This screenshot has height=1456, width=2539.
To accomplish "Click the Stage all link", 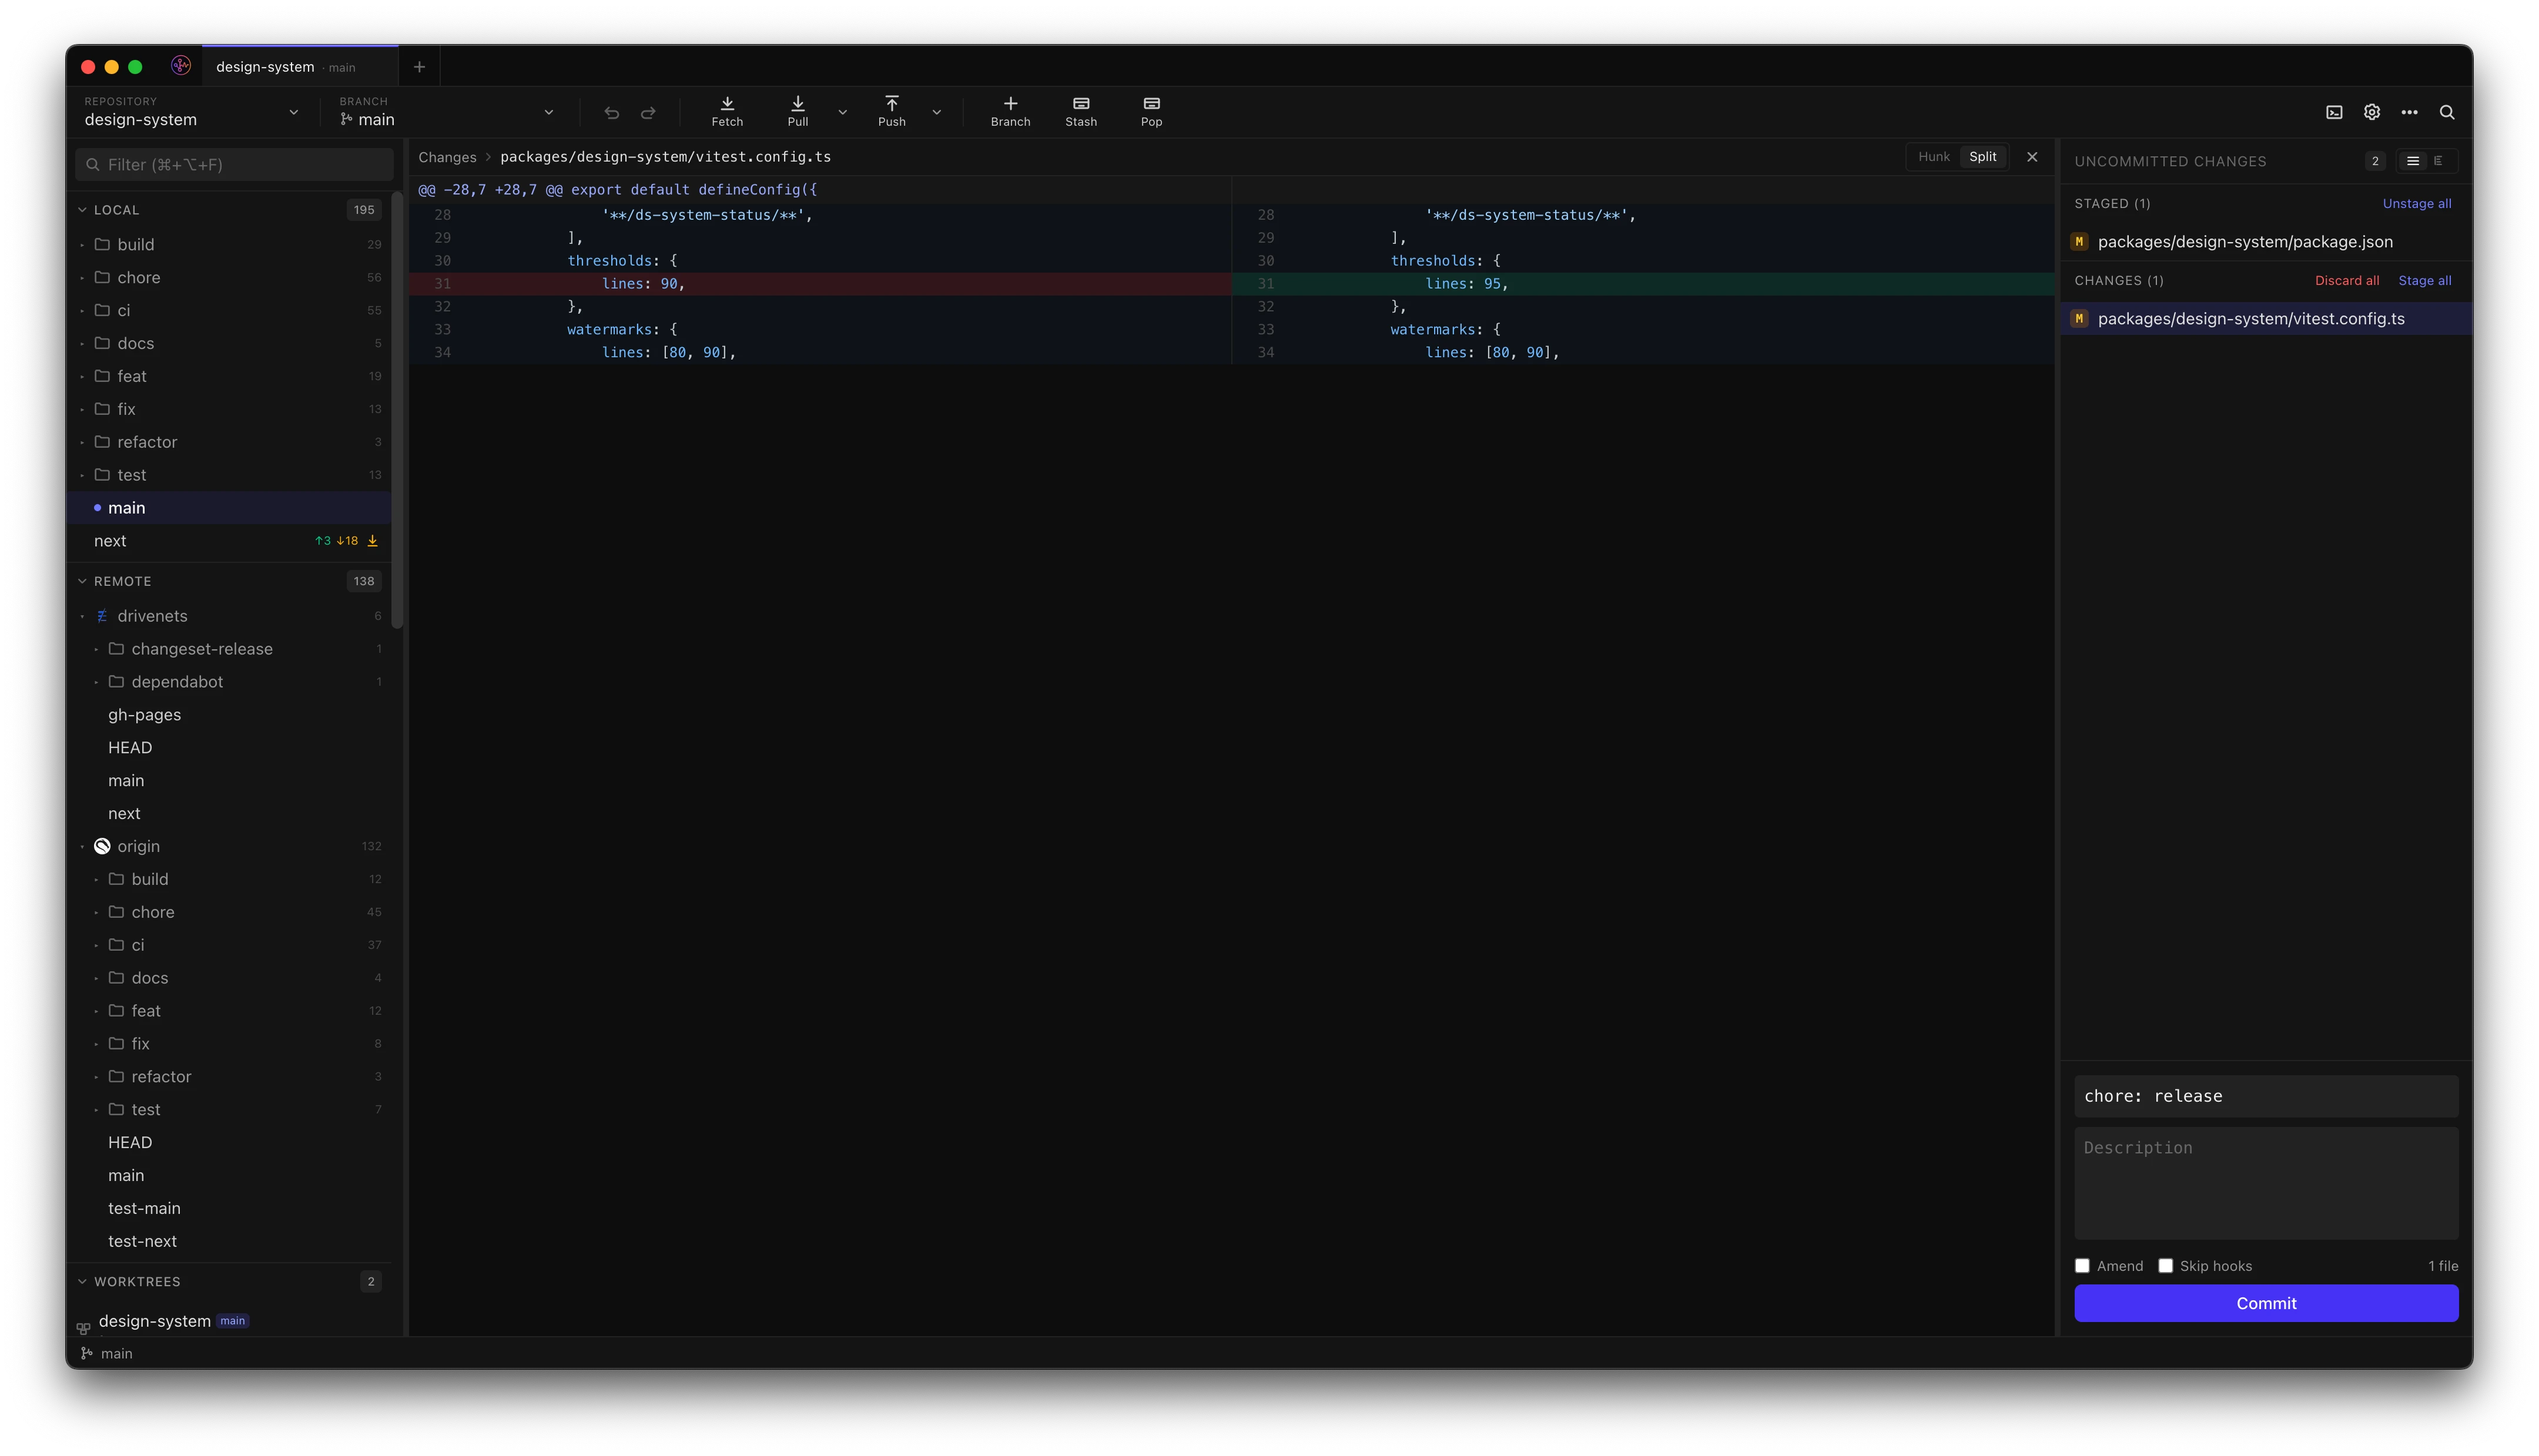I will point(2424,281).
